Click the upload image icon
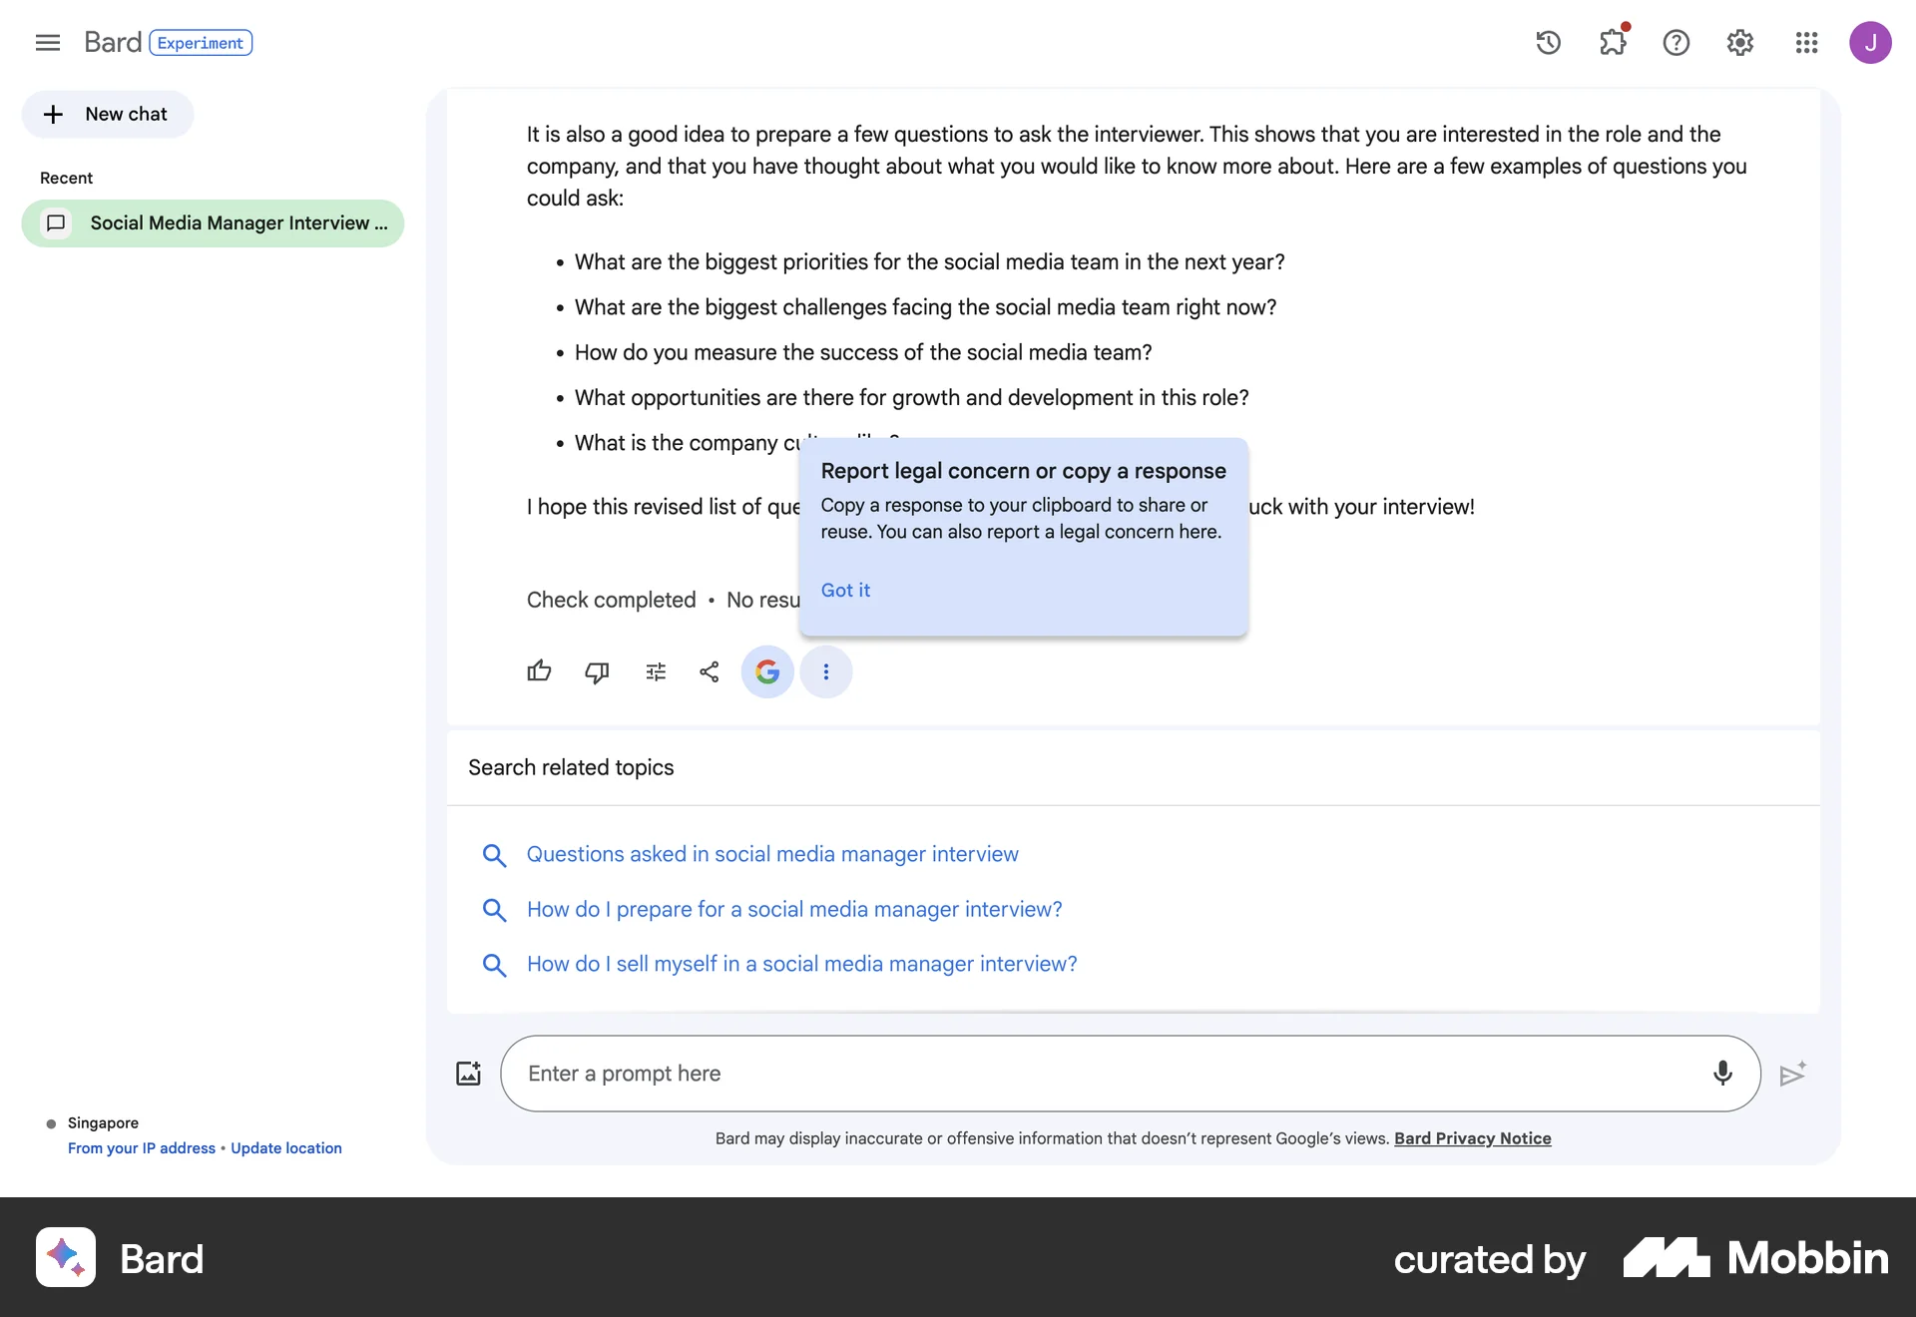Image resolution: width=1916 pixels, height=1317 pixels. point(468,1074)
